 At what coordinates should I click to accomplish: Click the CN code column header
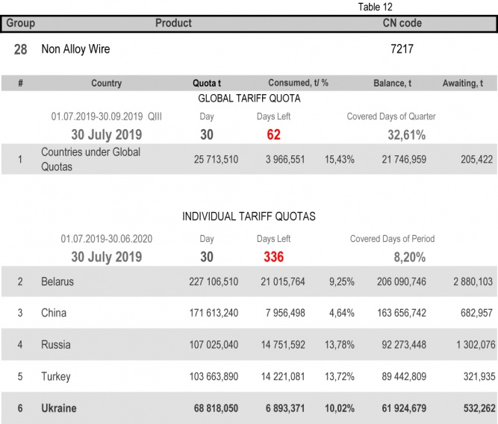pos(402,23)
